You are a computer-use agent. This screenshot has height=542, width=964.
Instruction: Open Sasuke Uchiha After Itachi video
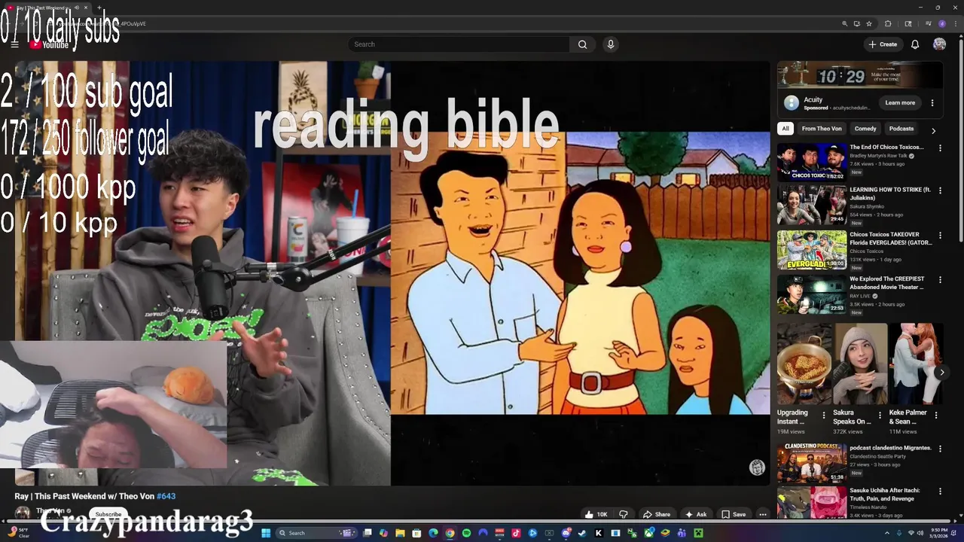886,494
